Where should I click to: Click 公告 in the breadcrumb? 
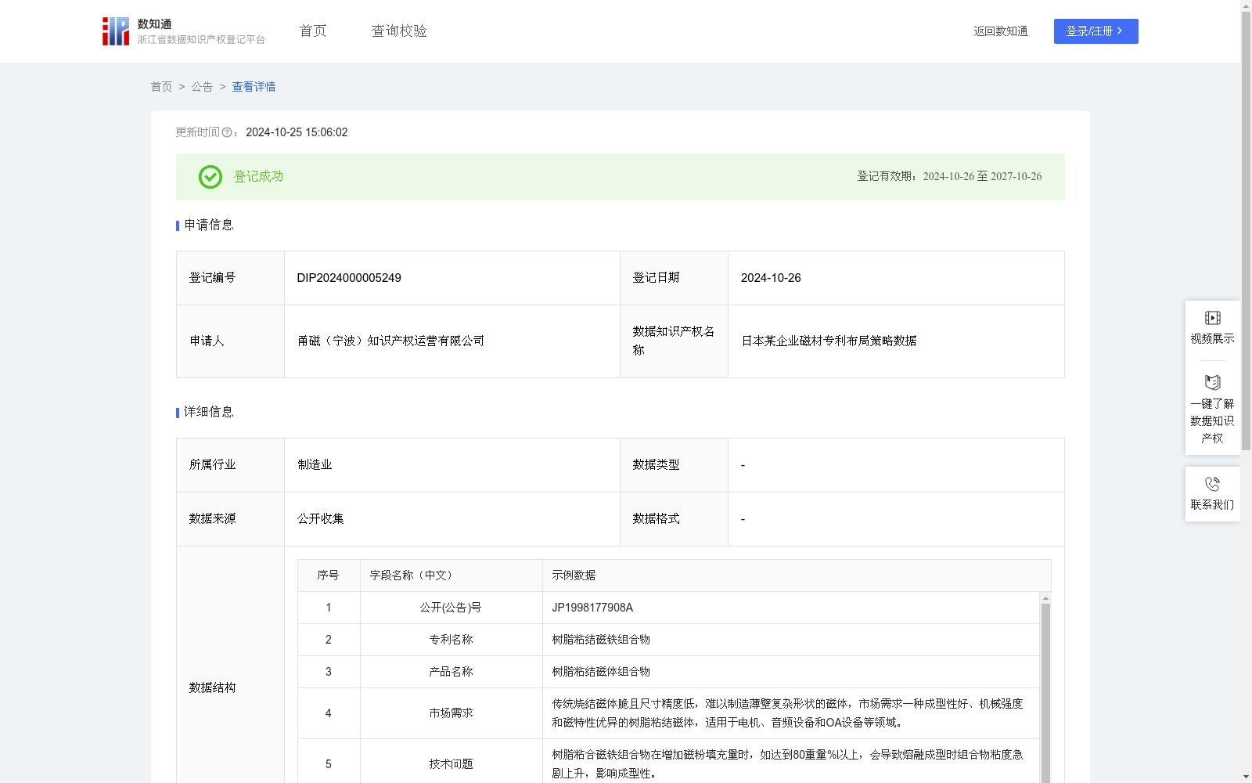(x=202, y=87)
